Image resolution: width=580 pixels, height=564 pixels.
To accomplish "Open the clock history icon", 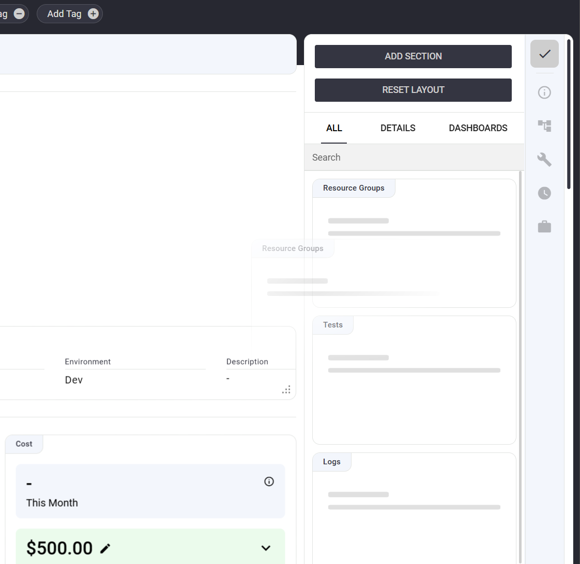I will (x=544, y=193).
